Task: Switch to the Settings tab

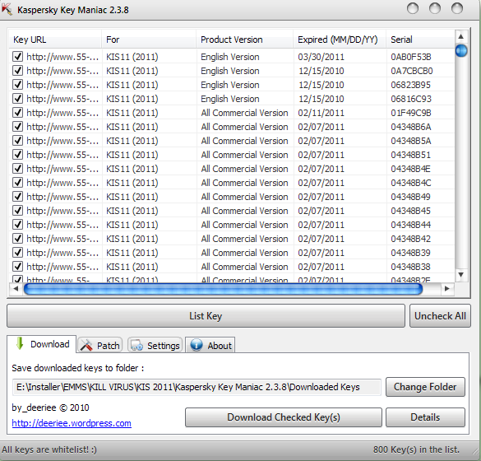Action: (x=155, y=345)
